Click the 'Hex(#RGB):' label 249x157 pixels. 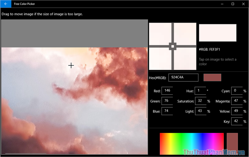click(158, 78)
